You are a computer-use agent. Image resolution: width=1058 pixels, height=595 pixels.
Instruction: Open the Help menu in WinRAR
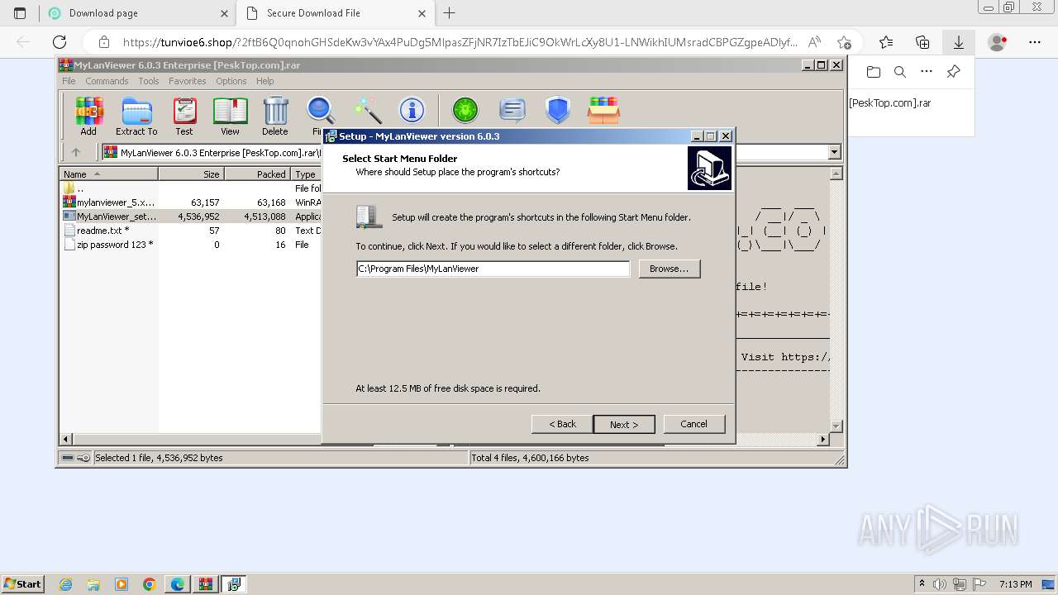[x=264, y=81]
